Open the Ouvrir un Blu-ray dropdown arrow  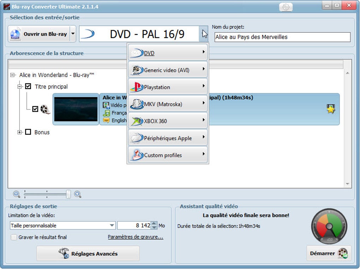[73, 34]
